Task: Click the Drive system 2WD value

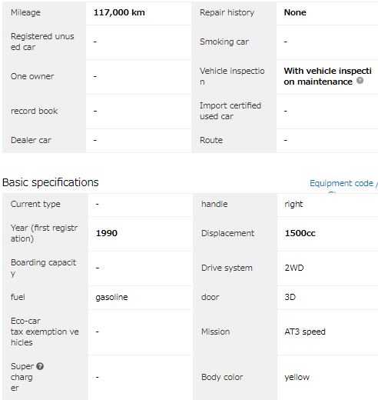Action: point(294,268)
